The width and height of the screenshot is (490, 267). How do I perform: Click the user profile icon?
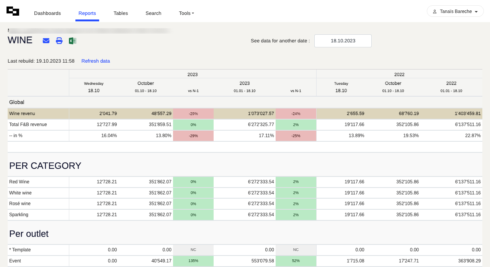point(434,11)
